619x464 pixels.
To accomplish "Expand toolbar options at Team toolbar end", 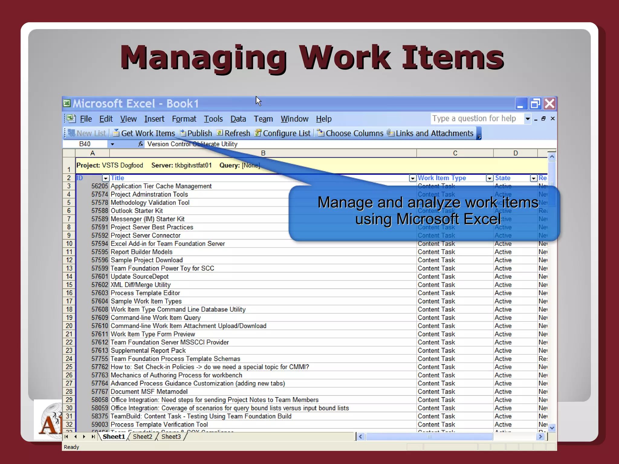I will coord(479,133).
